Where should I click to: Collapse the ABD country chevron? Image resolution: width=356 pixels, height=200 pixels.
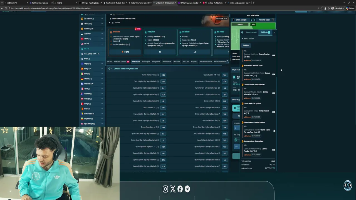click(x=102, y=44)
